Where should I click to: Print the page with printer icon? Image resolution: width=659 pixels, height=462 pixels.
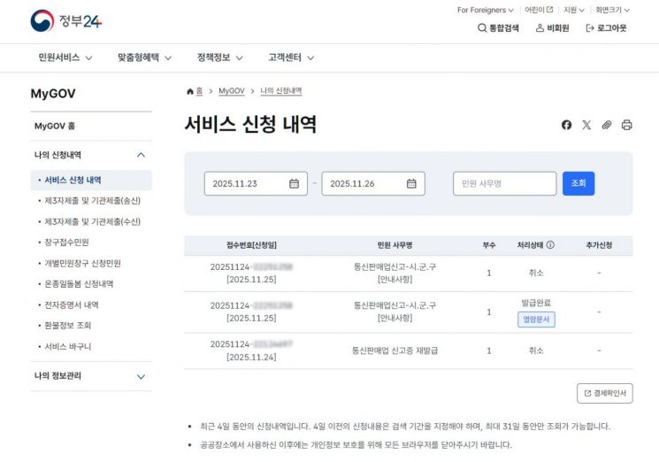[626, 125]
